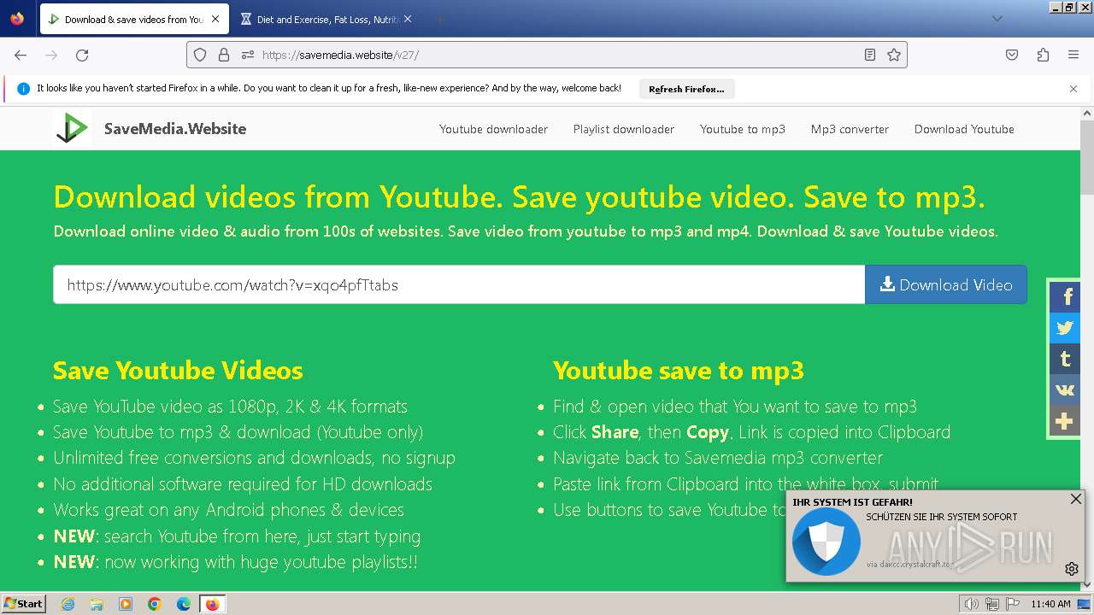Image resolution: width=1094 pixels, height=615 pixels.
Task: Reload the current page
Action: tap(82, 55)
